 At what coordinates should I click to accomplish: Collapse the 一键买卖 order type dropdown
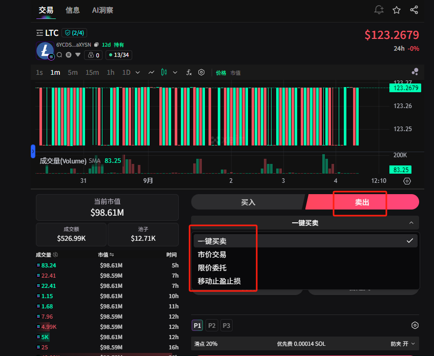[x=305, y=223]
